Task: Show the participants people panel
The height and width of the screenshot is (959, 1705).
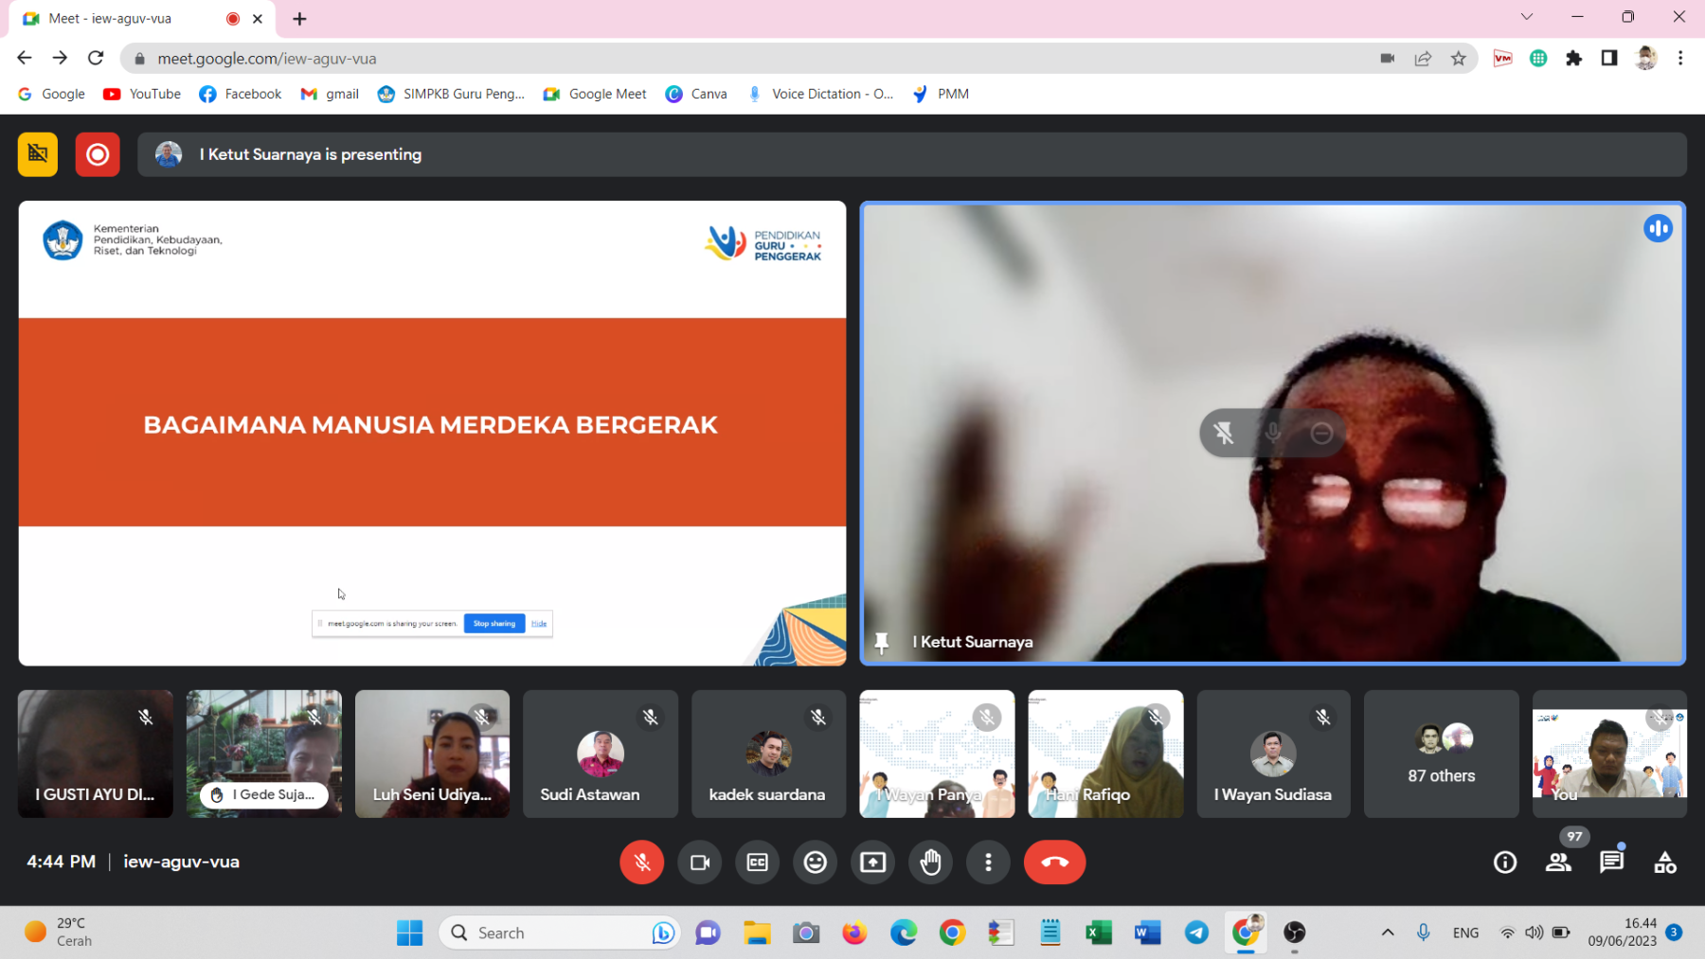Action: pos(1558,862)
